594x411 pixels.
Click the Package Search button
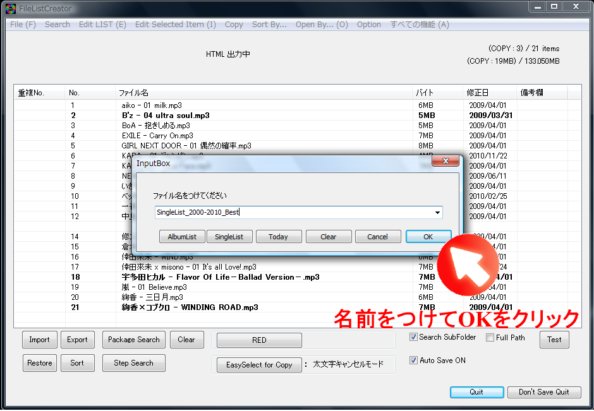(133, 339)
